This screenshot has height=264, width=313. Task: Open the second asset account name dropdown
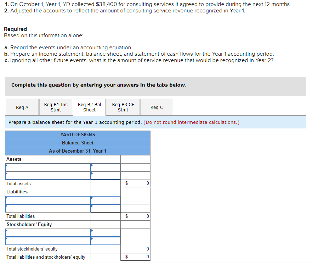(x=48, y=175)
